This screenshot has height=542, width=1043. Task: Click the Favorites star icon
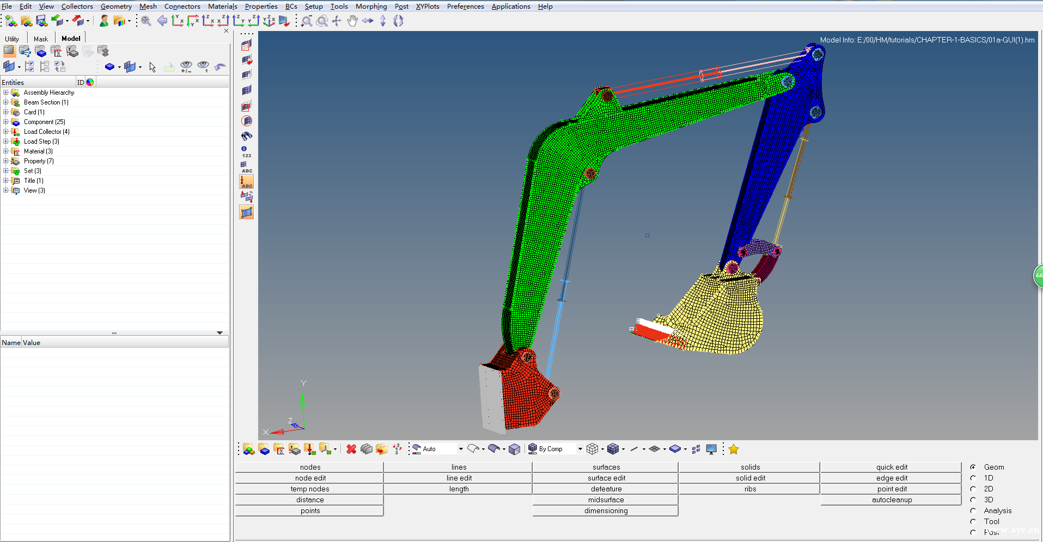pyautogui.click(x=734, y=449)
